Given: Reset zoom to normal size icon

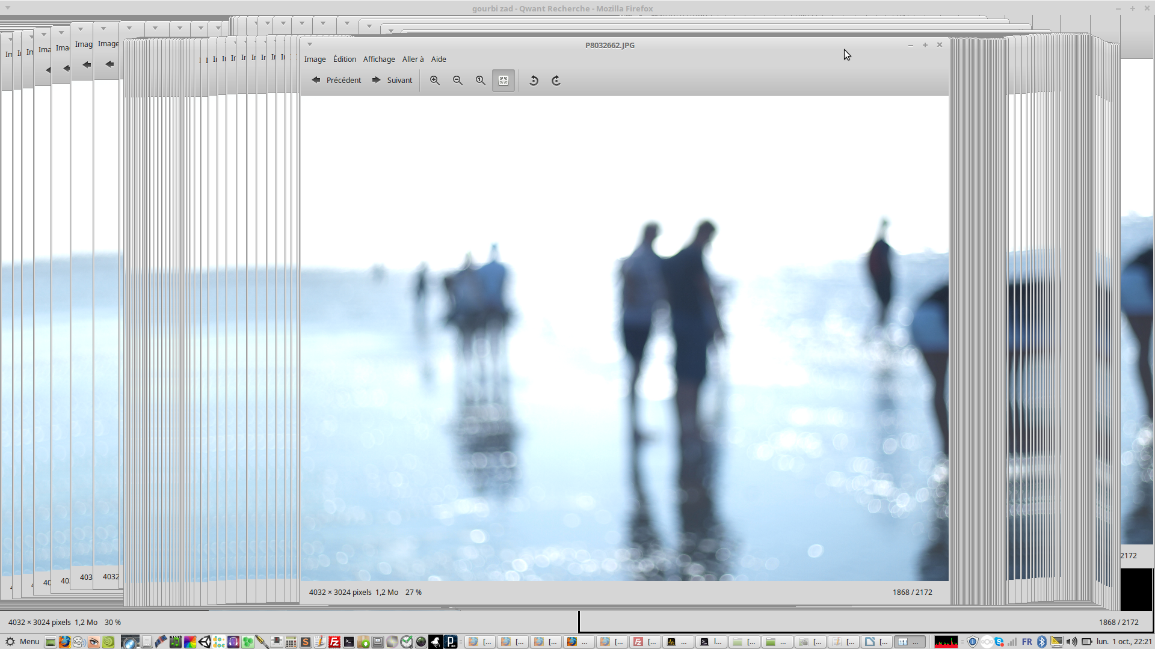Looking at the screenshot, I should pyautogui.click(x=480, y=81).
